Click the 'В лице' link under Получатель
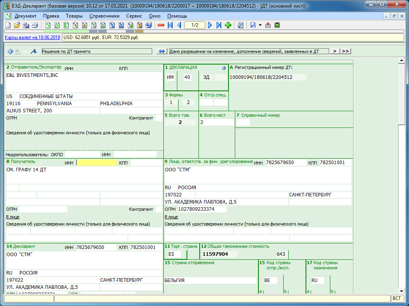This screenshot has width=409, height=306. [x=13, y=217]
